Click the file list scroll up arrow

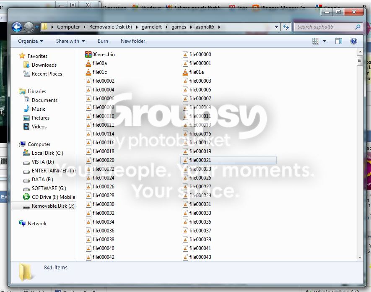[x=360, y=52]
